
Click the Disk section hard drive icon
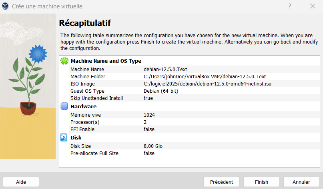(x=64, y=137)
